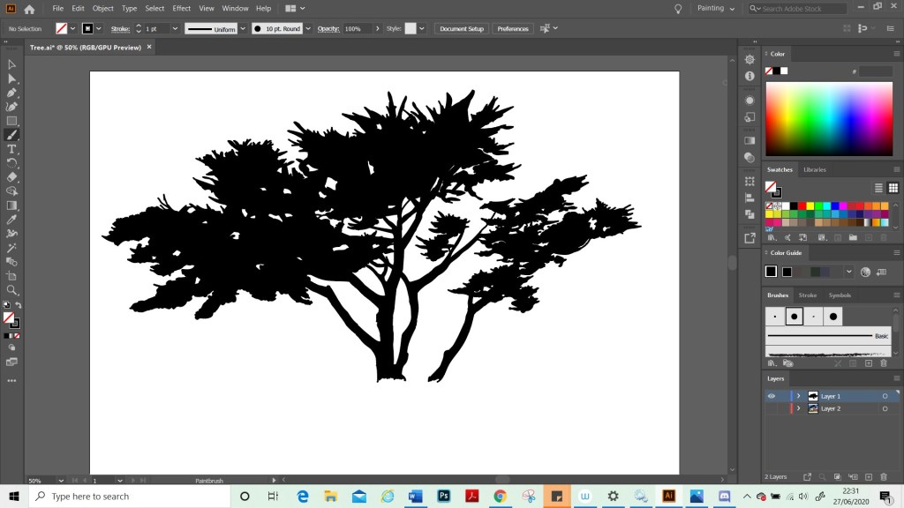Hide Layer 1 using its eye icon
Image resolution: width=904 pixels, height=508 pixels.
coord(771,396)
